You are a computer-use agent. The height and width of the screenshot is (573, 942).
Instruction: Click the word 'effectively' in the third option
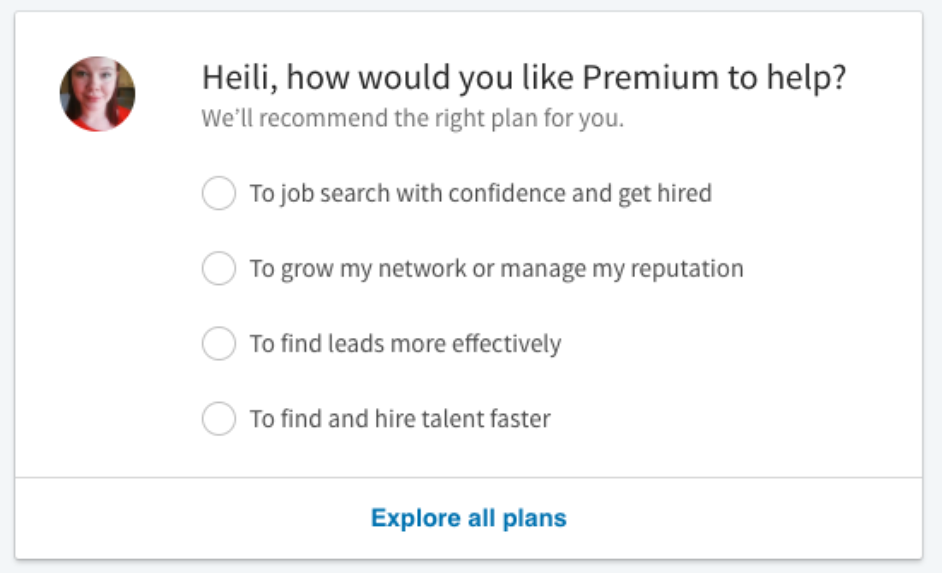(x=507, y=344)
